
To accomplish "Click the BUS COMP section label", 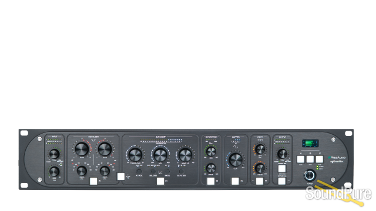I will tap(160, 137).
